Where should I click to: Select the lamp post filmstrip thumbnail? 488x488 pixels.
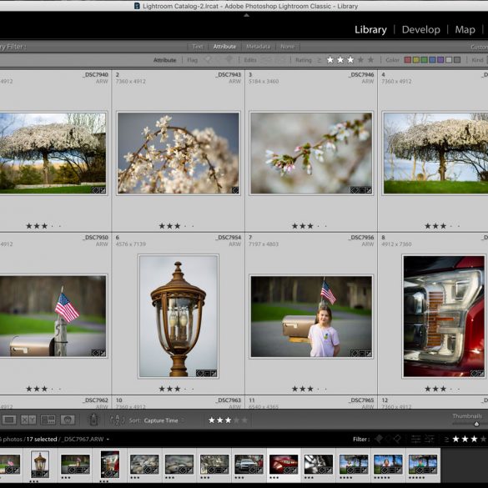tap(40, 464)
